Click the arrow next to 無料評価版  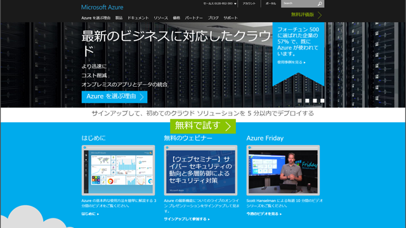(x=320, y=15)
